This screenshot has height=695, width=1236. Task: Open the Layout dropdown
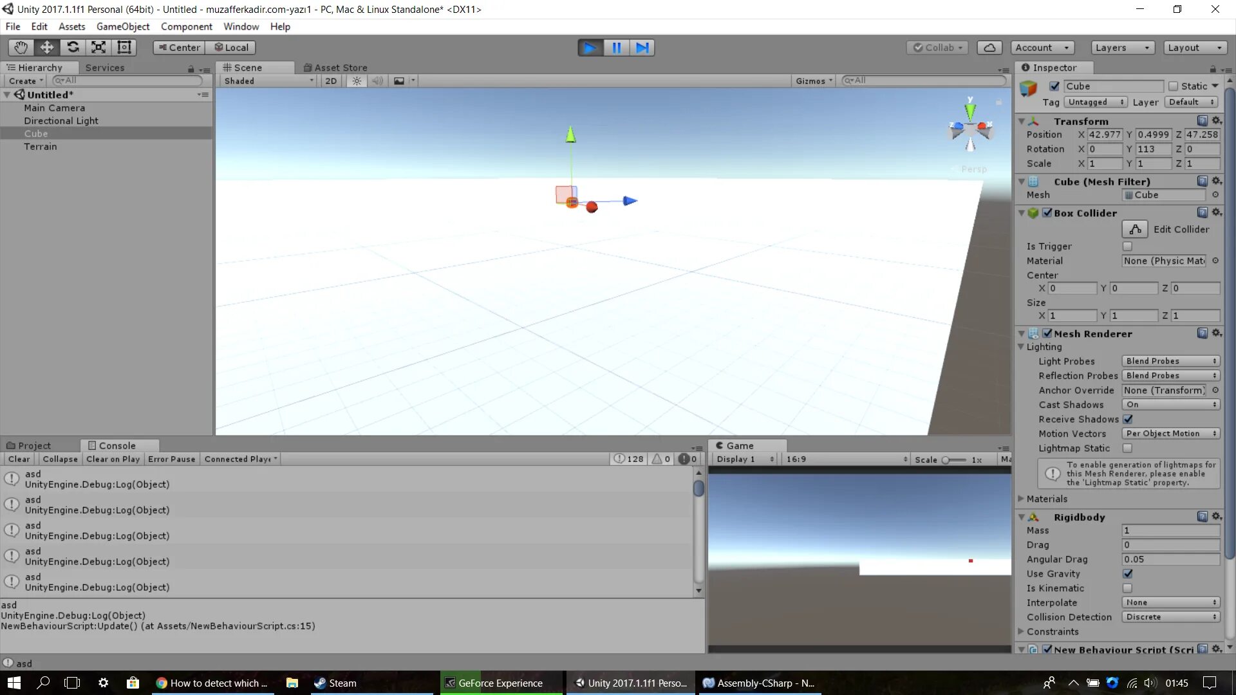click(1195, 48)
